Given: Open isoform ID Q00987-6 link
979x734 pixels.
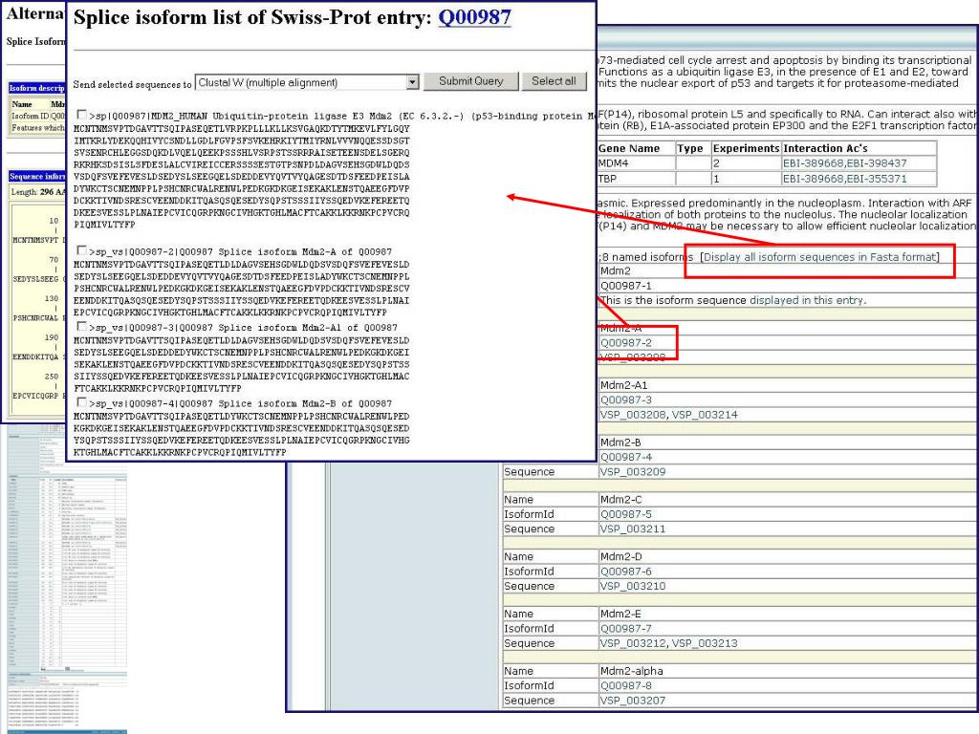Looking at the screenshot, I should tap(625, 572).
